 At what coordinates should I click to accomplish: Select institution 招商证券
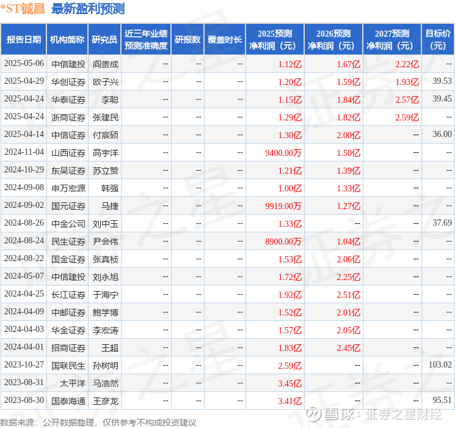pyautogui.click(x=68, y=348)
